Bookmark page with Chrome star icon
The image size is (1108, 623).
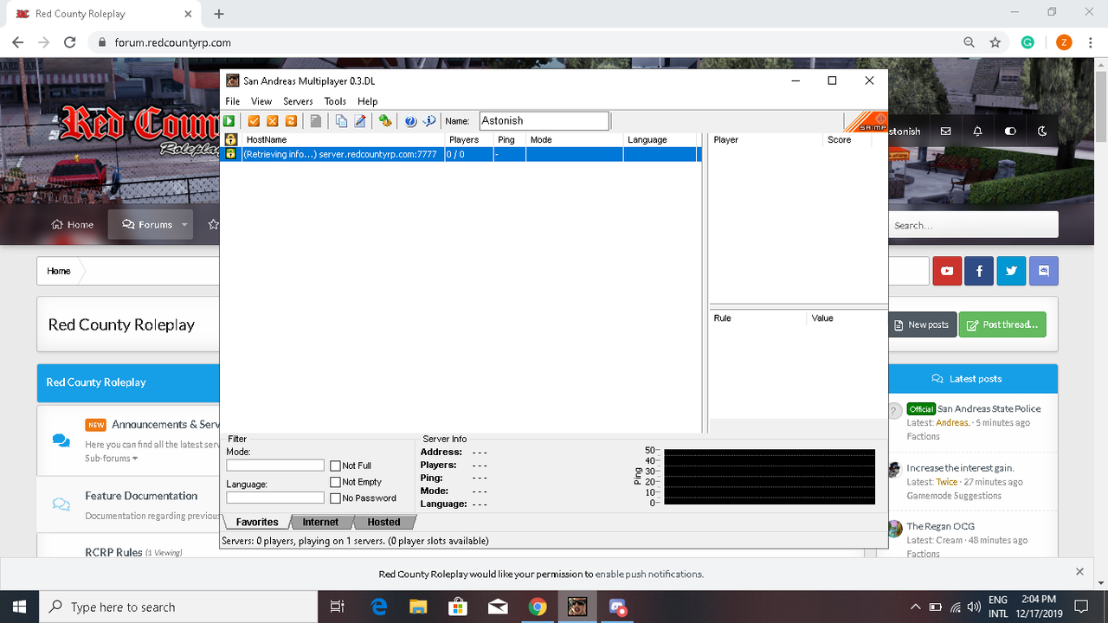[995, 42]
